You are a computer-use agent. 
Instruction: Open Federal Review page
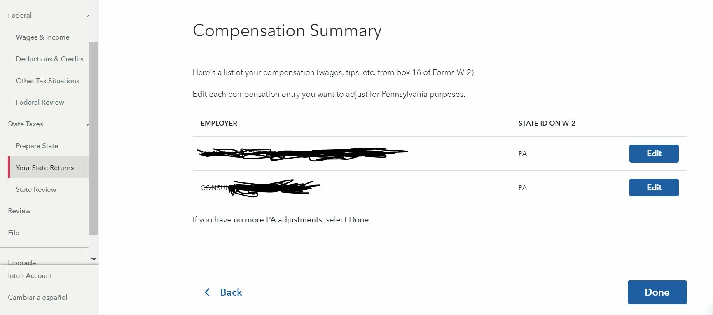(x=40, y=102)
